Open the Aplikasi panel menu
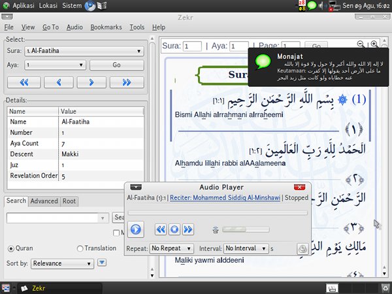 [x=24, y=5]
